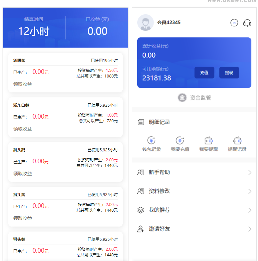Screen dimensions: 258x261
Task: Click the 已使用195小时 text
Action: tap(104, 60)
